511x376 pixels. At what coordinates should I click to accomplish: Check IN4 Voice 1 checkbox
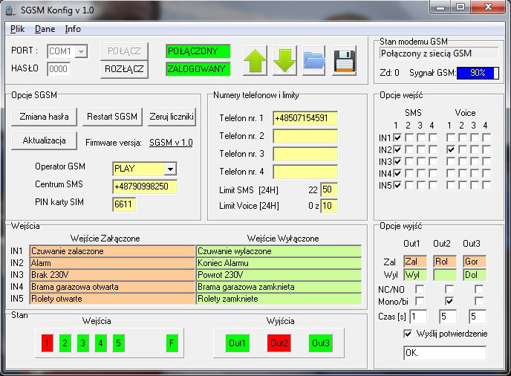[x=451, y=173]
